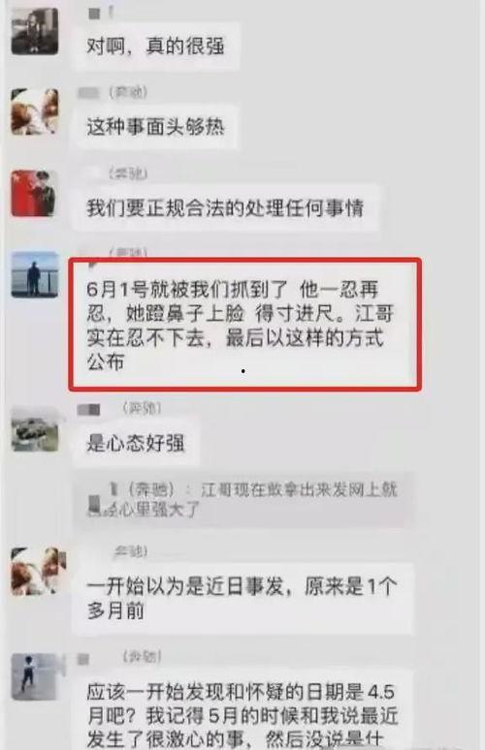Select the '对啊，真的很强' message bubble
Screen dimensions: 485x750
click(155, 47)
